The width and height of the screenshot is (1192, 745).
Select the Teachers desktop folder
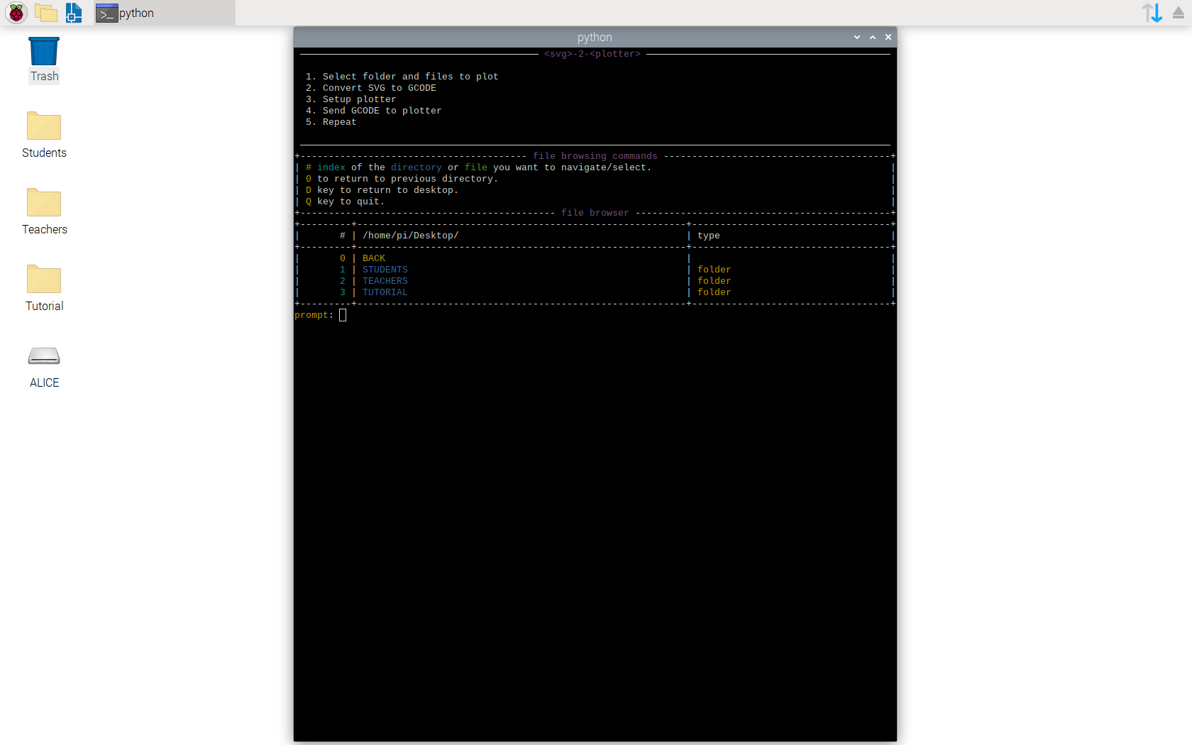(44, 211)
